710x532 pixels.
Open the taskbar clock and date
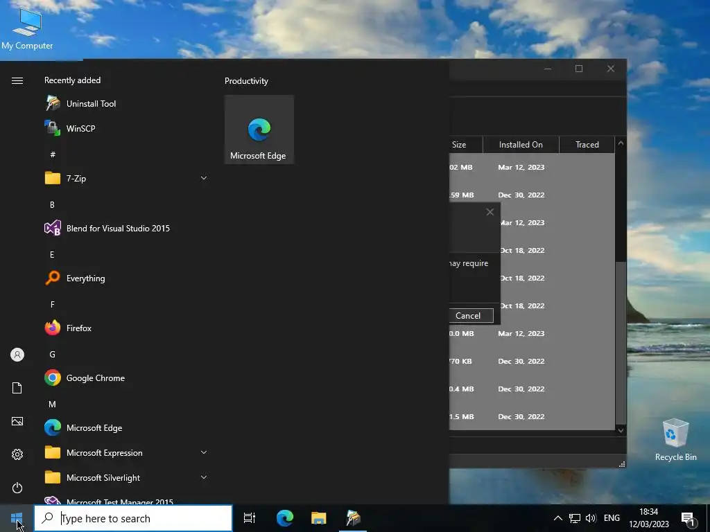tap(648, 518)
